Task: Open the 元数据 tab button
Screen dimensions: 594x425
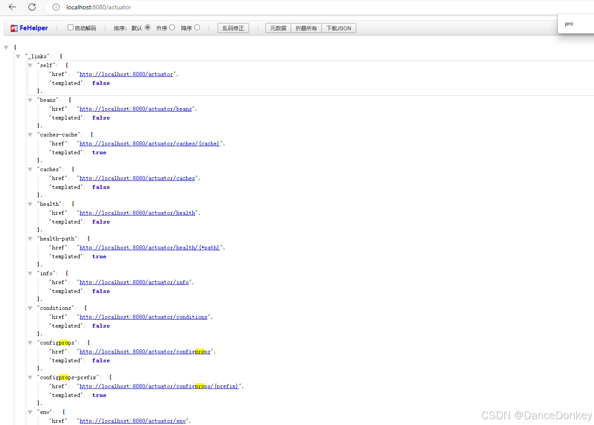Action: pos(278,28)
